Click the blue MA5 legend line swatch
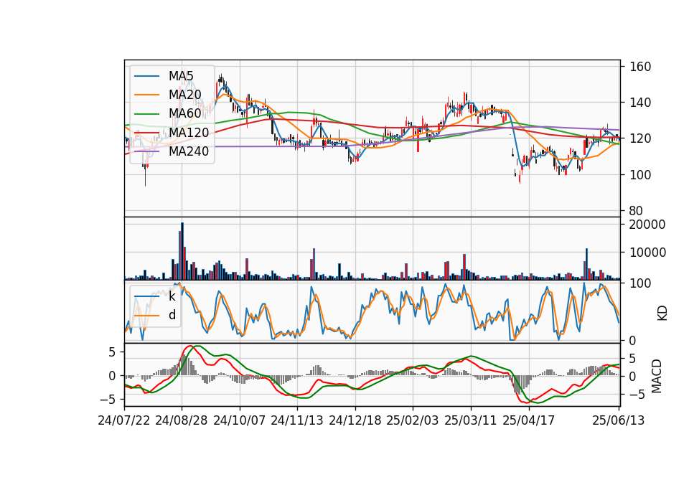 pos(146,76)
